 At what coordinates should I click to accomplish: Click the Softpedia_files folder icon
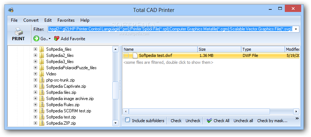41,49
